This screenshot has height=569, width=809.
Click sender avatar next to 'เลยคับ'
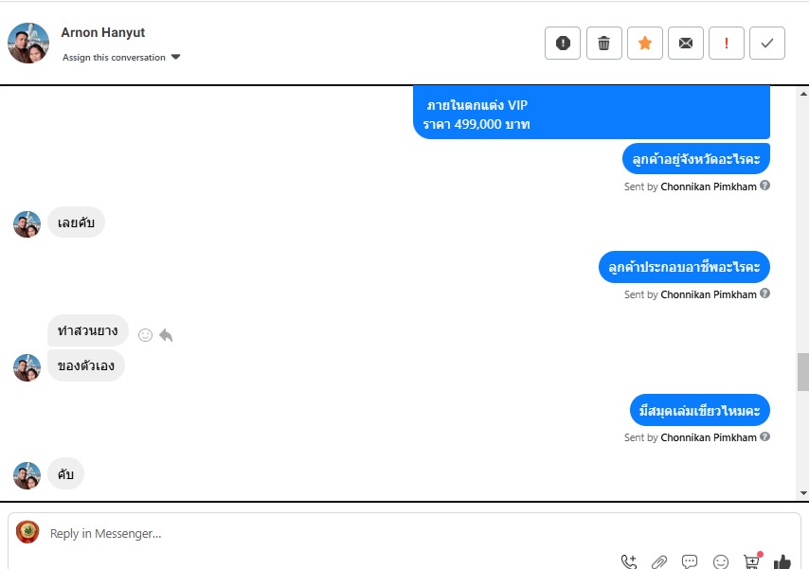(27, 223)
